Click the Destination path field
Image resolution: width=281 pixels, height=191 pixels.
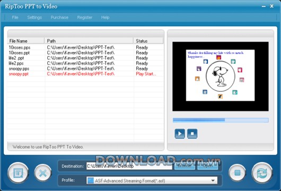129,166
